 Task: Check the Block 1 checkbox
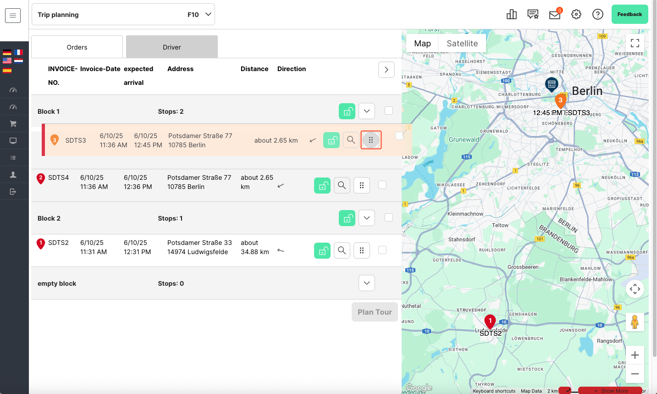coord(389,111)
